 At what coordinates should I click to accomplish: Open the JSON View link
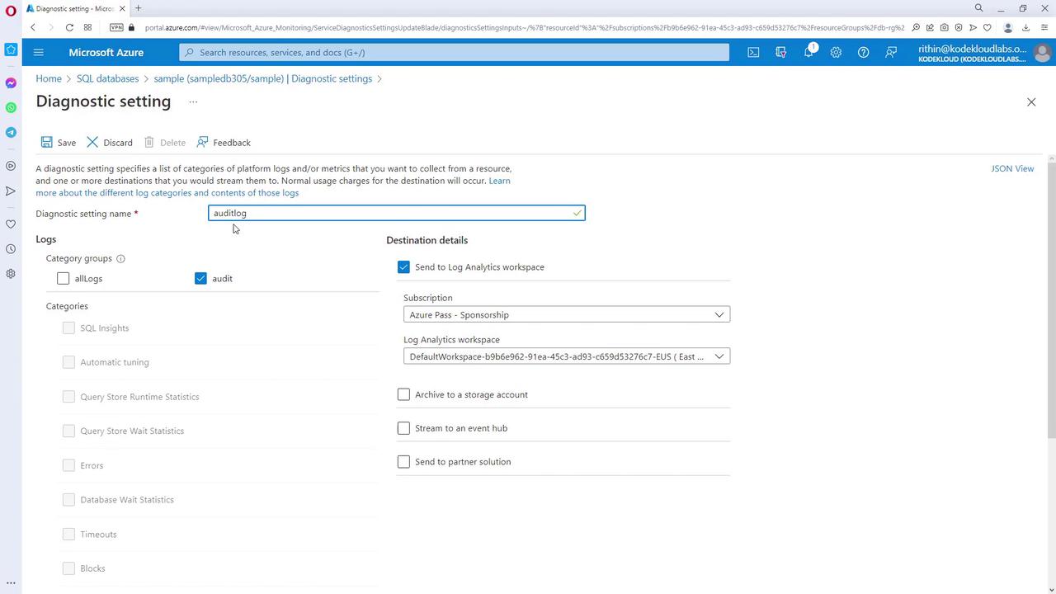point(1012,168)
